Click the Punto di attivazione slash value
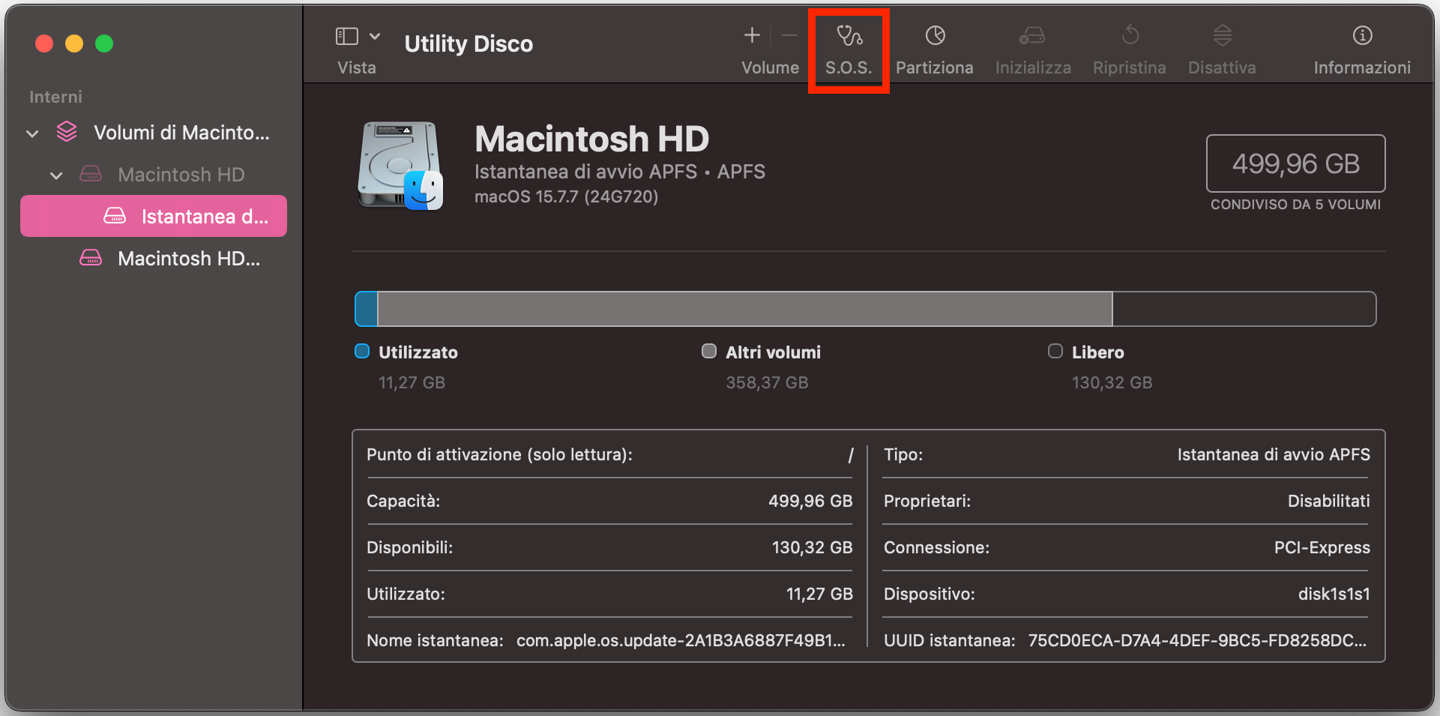This screenshot has height=716, width=1440. [x=851, y=455]
